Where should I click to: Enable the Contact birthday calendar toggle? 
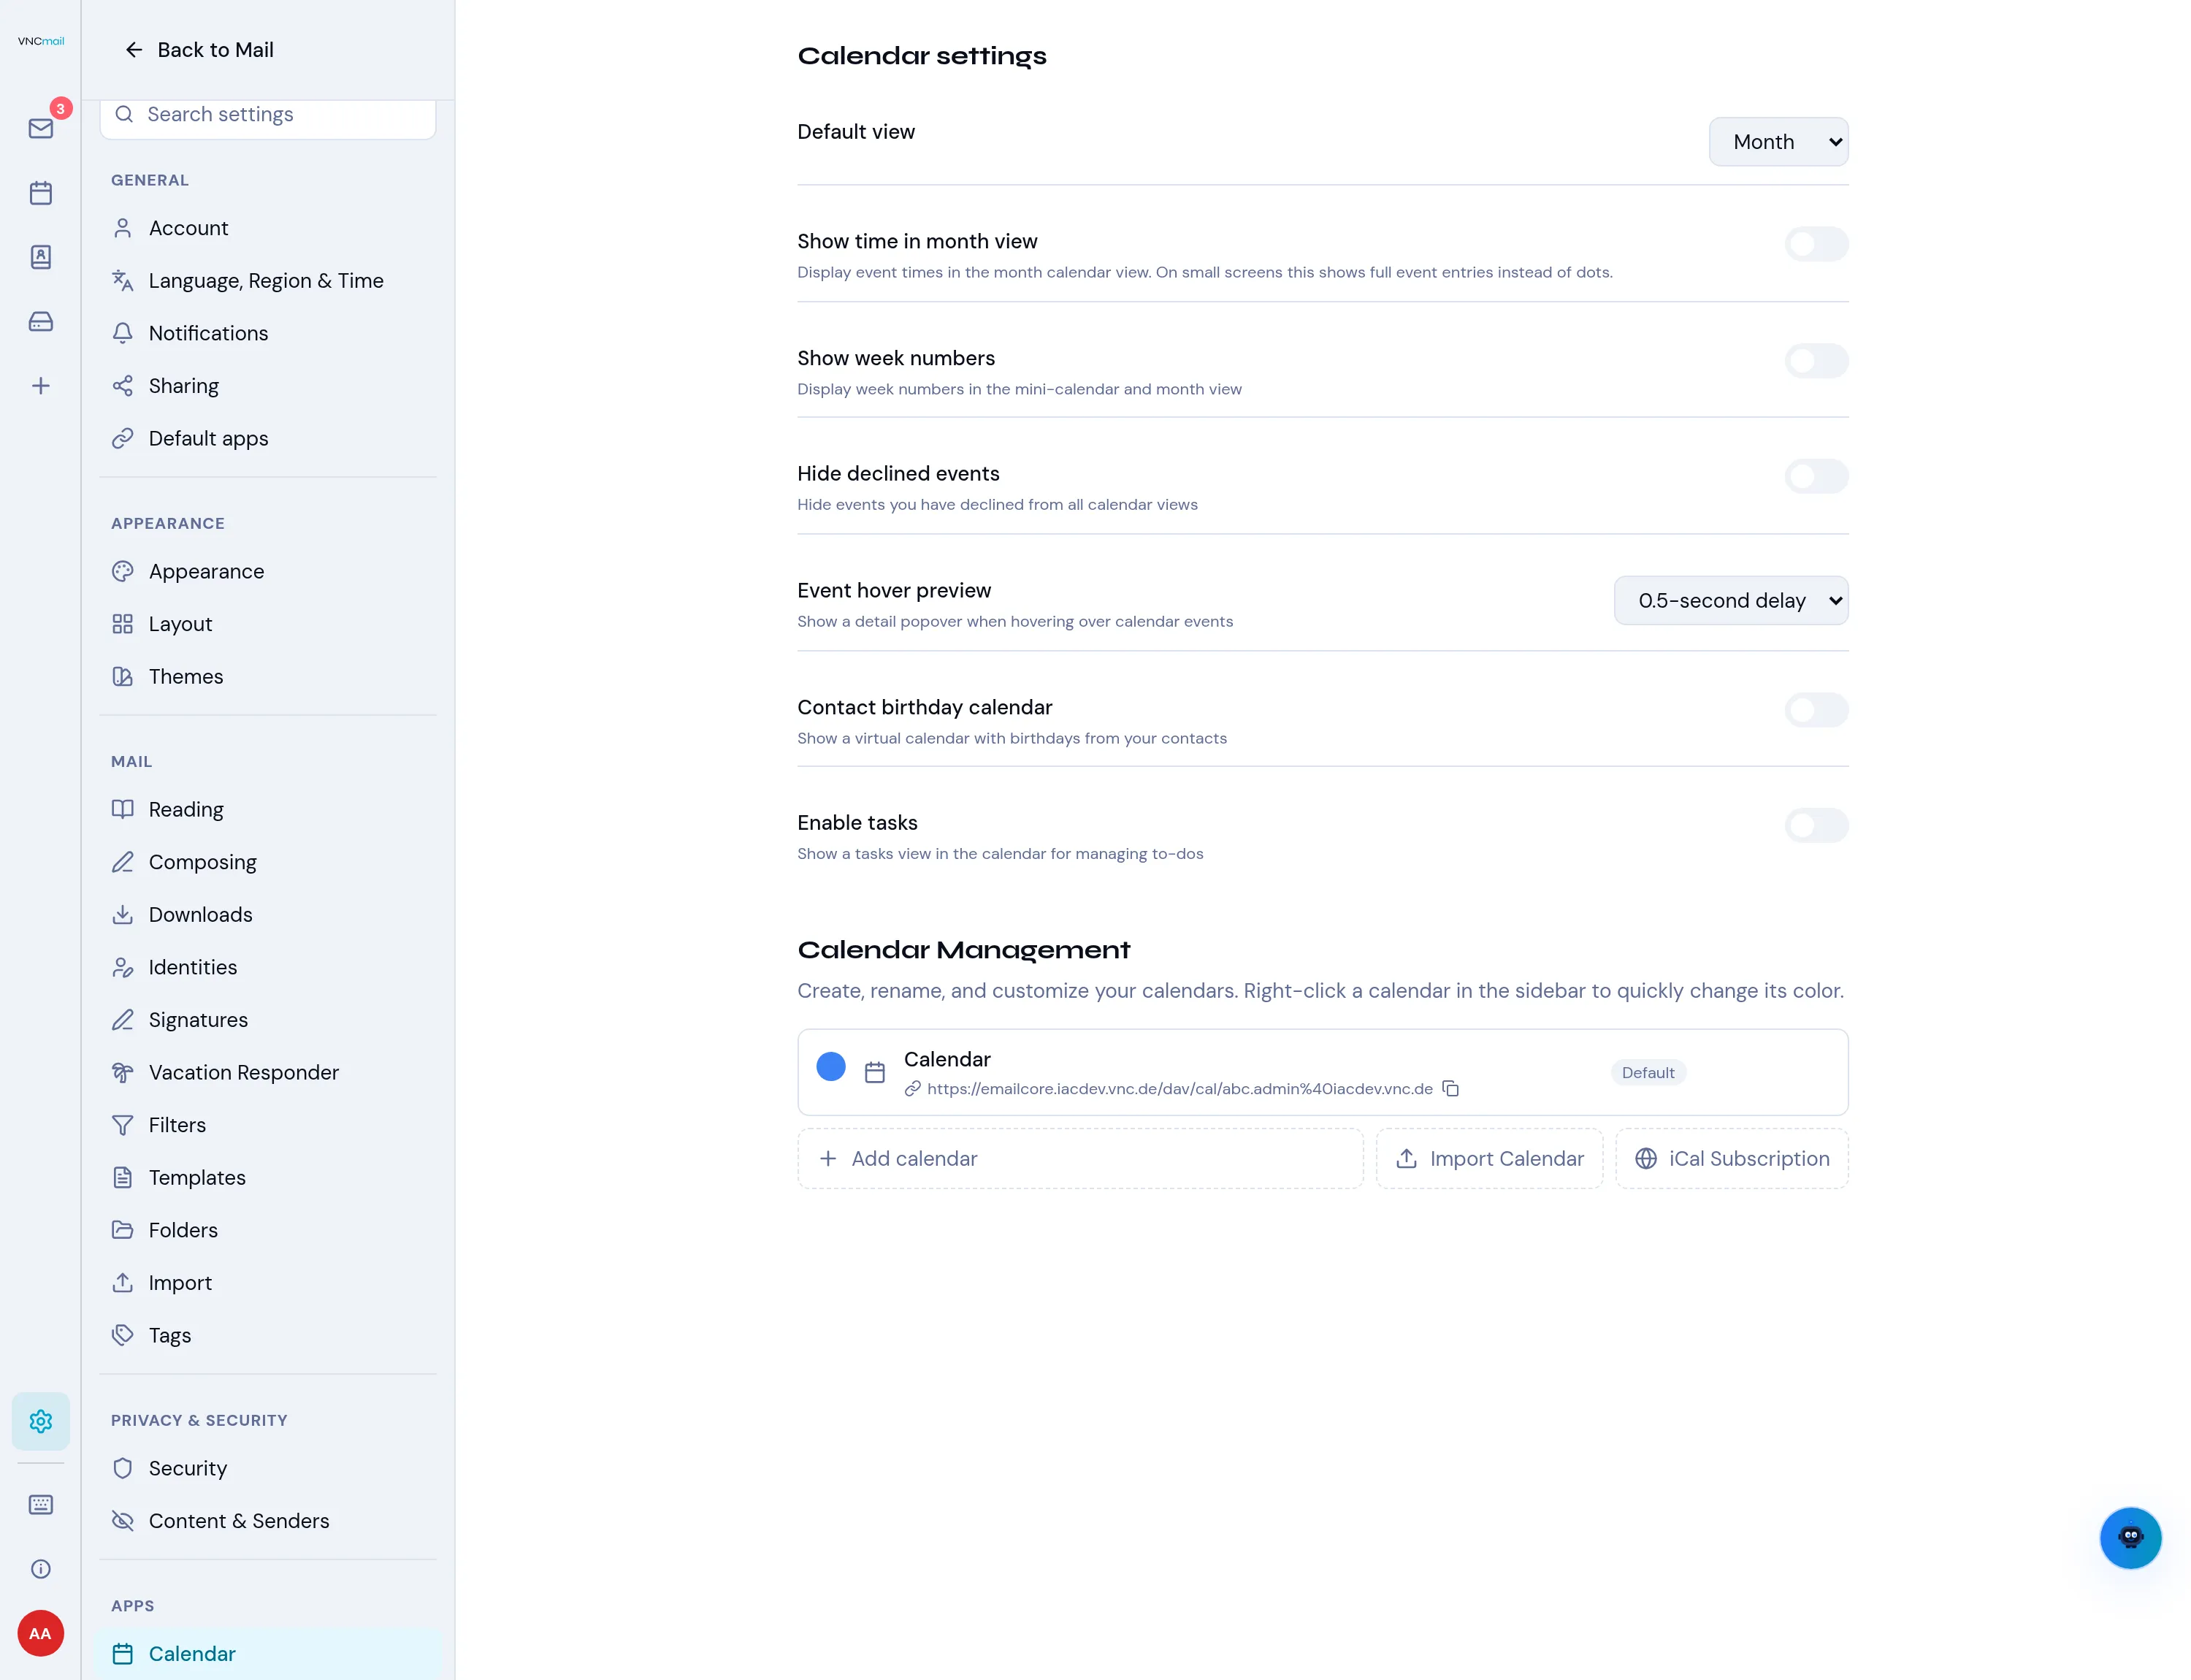[x=1816, y=710]
